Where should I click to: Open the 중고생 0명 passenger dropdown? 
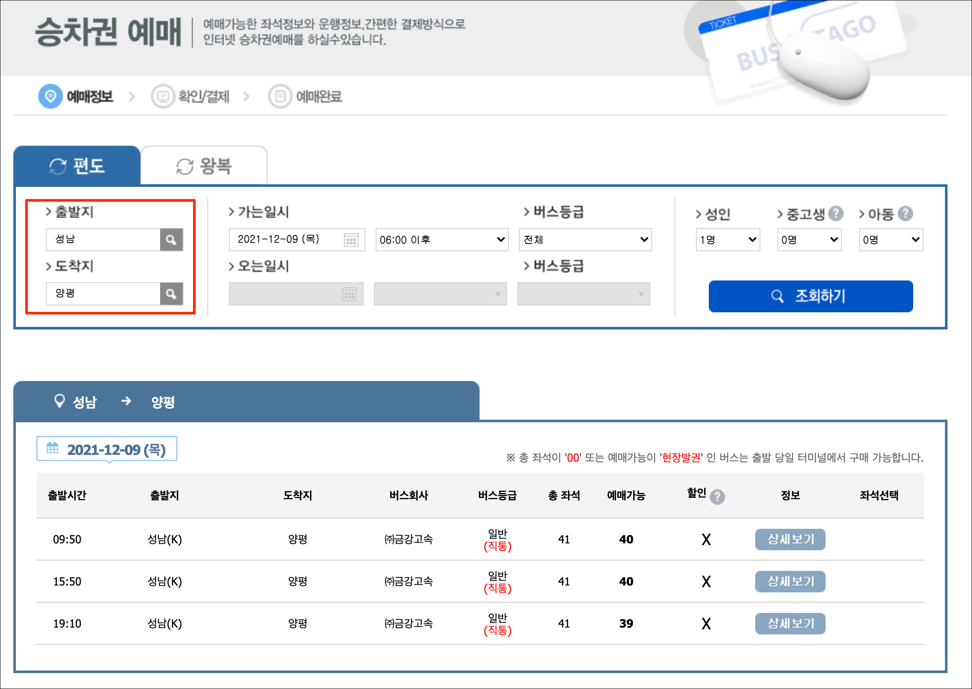(x=809, y=240)
